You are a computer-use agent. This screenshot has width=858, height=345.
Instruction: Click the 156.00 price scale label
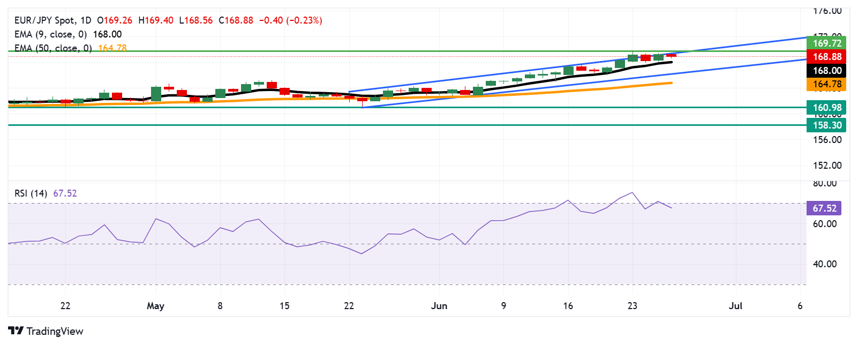[827, 140]
